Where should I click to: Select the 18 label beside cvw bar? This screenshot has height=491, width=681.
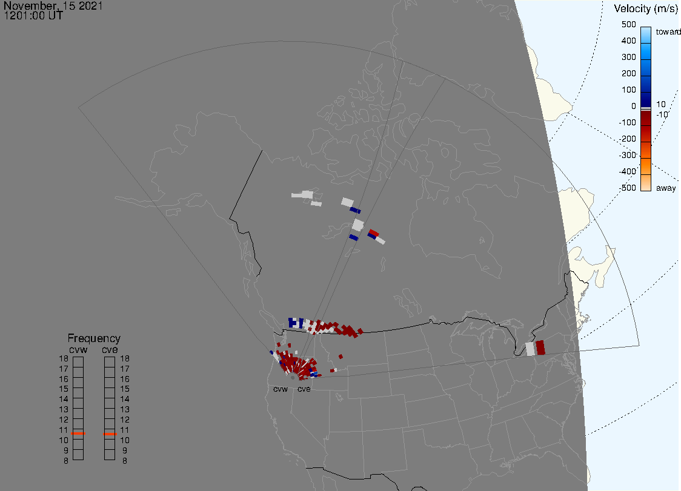click(x=64, y=359)
